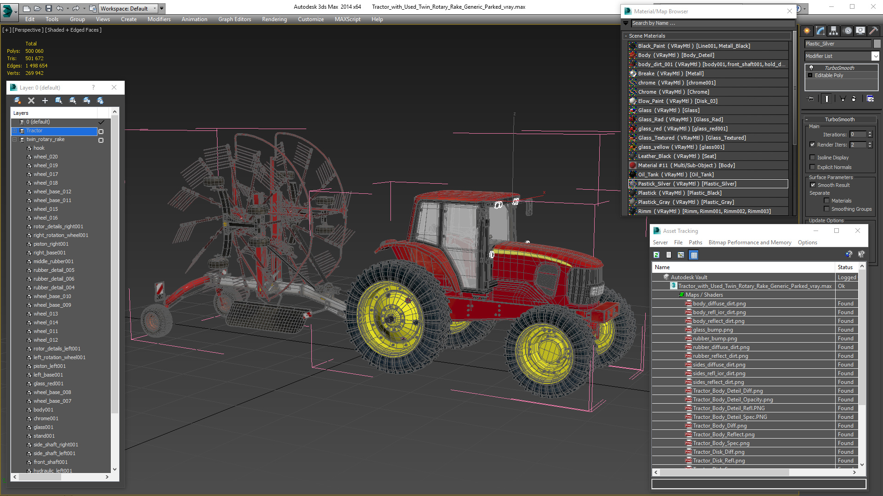Open the Rendering menu
The height and width of the screenshot is (496, 883).
[274, 19]
